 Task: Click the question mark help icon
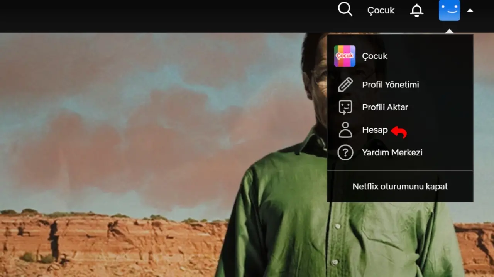tap(345, 153)
